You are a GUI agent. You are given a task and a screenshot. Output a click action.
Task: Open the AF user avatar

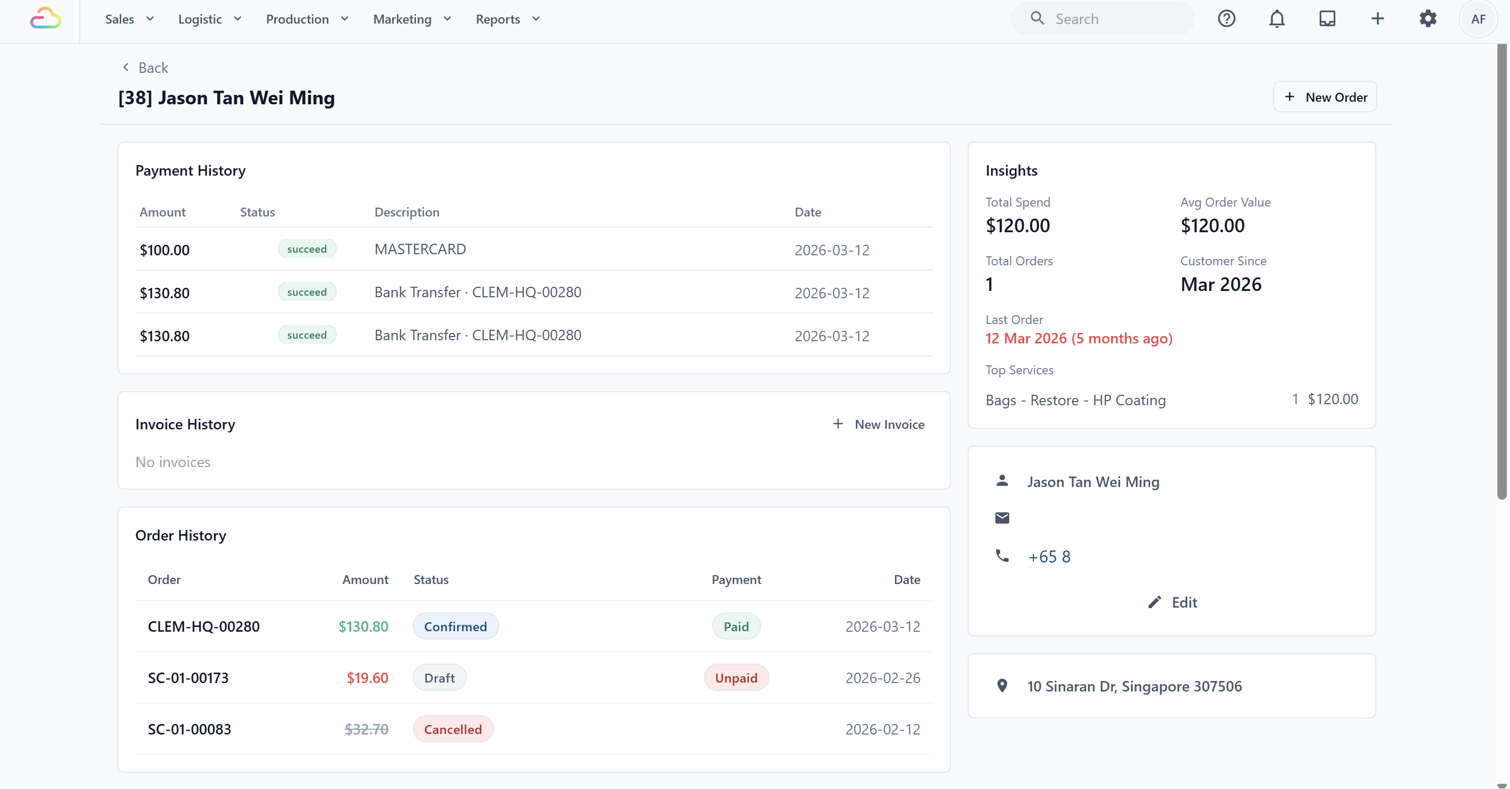coord(1478,19)
